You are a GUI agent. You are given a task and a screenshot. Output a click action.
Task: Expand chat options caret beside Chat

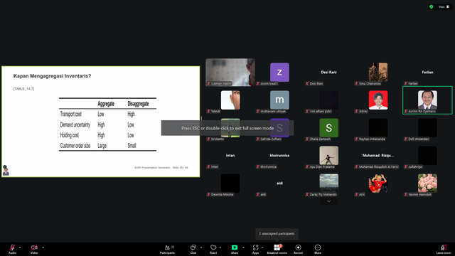point(201,247)
